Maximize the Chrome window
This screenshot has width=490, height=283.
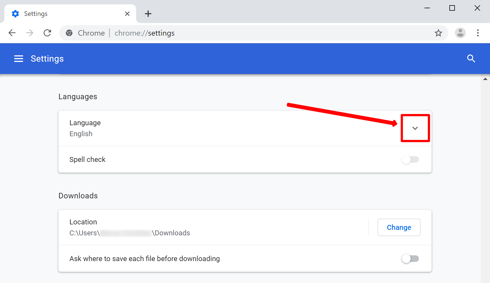click(x=452, y=8)
